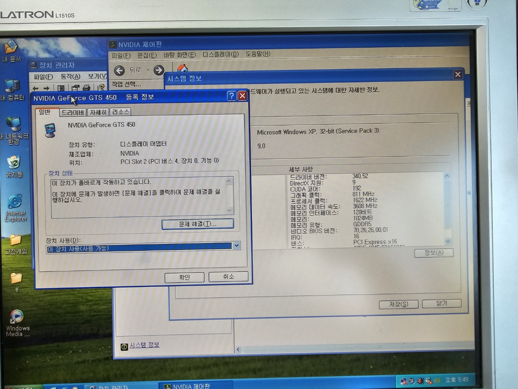Click the clock showing 오후 5:49

[457, 380]
